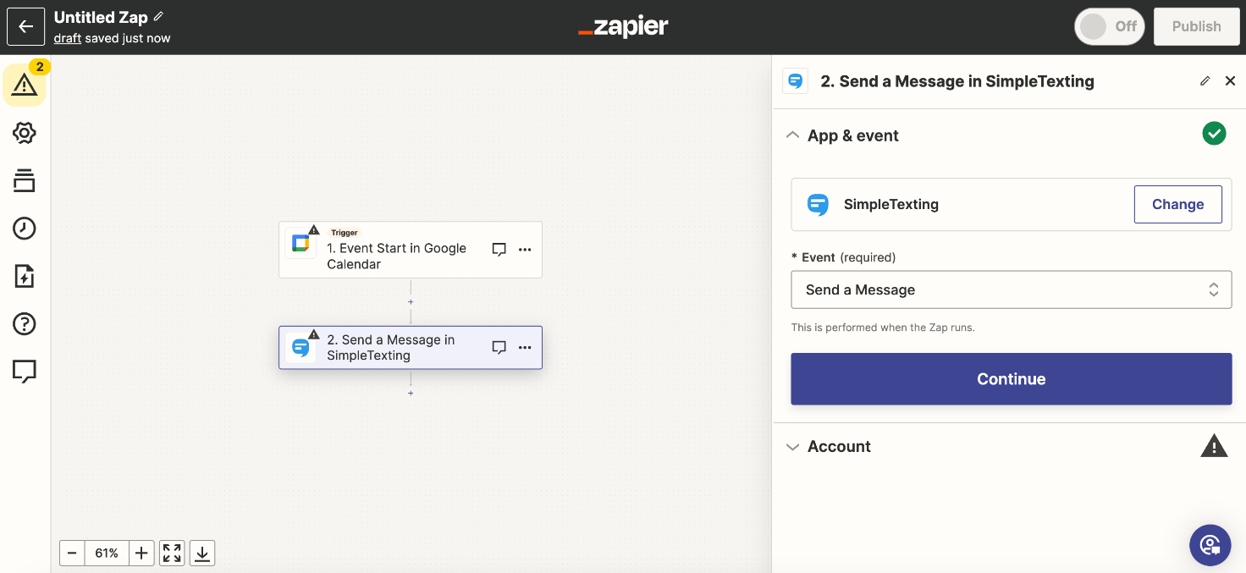
Task: Open more options for Event Start step
Action: tap(525, 250)
